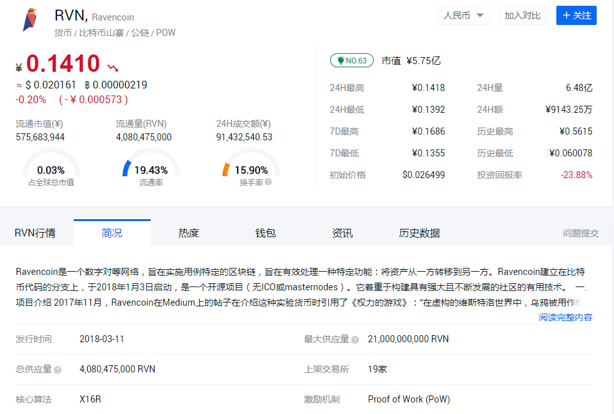Click the 0.03% global market share gauge
The image size is (614, 414).
[x=51, y=167]
